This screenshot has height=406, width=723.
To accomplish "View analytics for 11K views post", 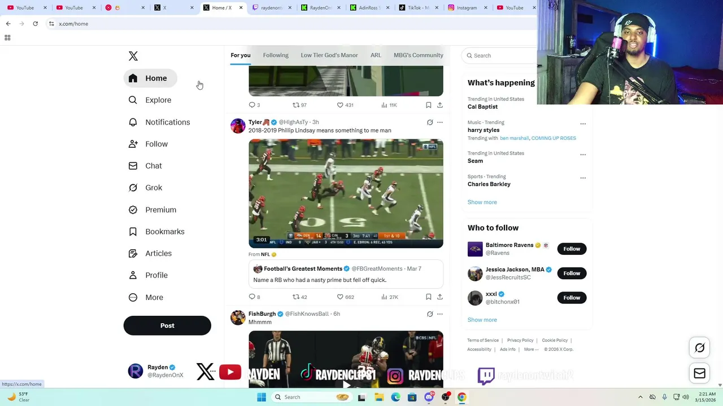I will pyautogui.click(x=390, y=105).
